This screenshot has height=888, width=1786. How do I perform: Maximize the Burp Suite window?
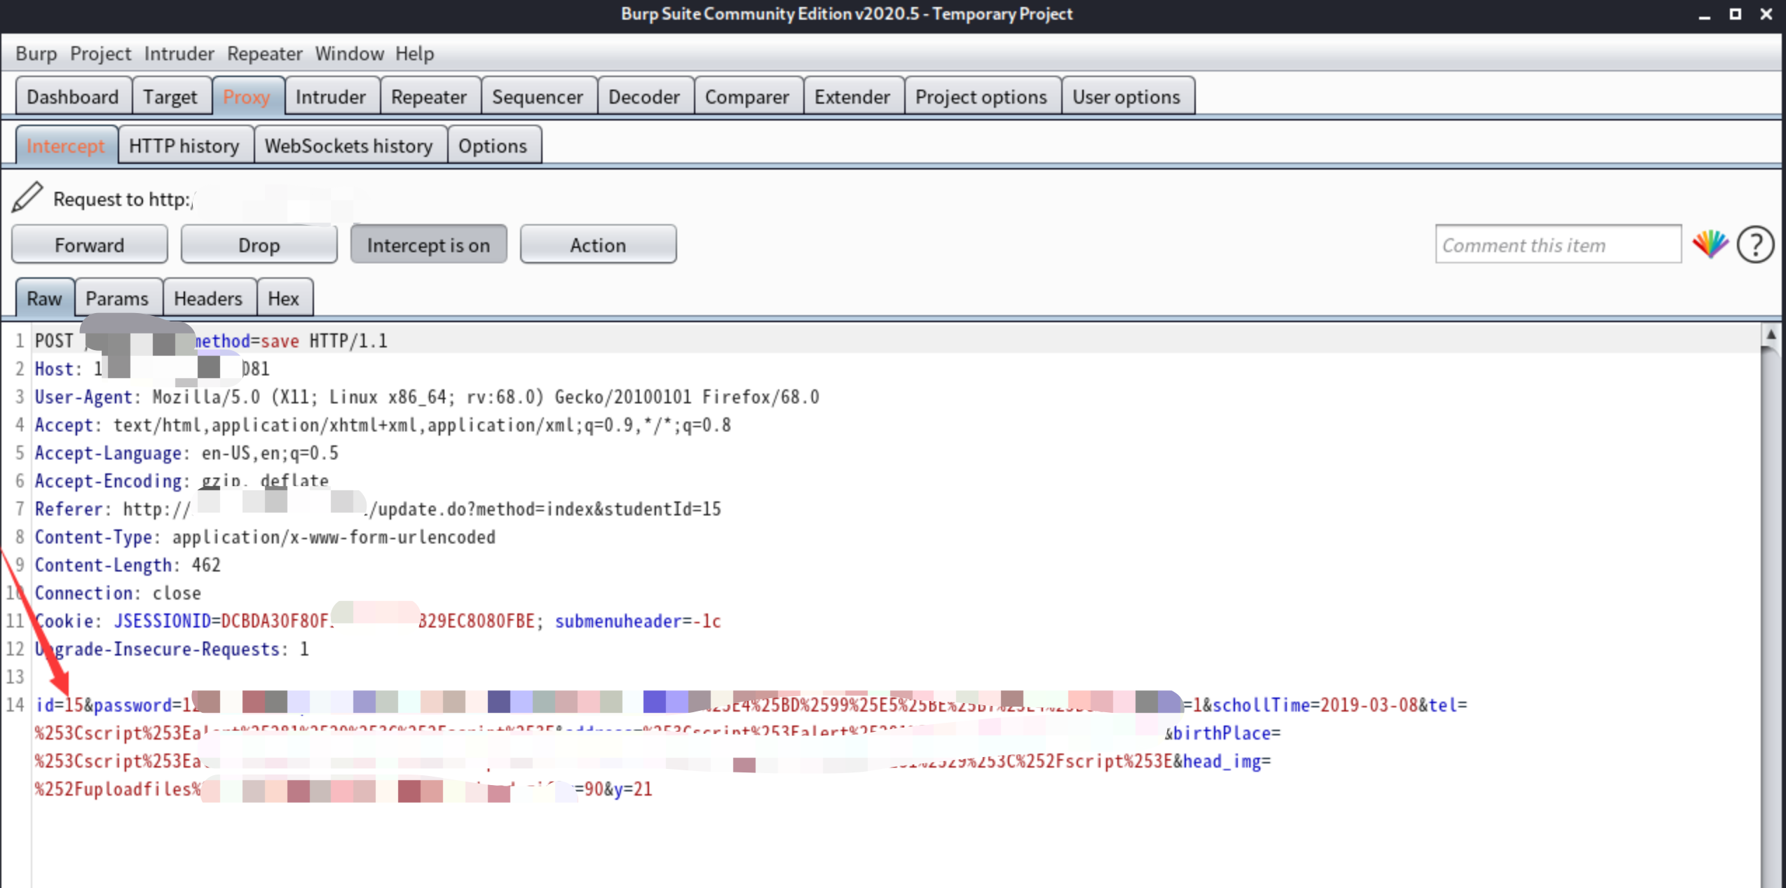1735,15
